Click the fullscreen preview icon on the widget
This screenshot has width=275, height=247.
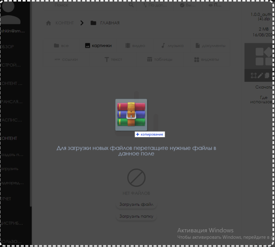[253, 75]
